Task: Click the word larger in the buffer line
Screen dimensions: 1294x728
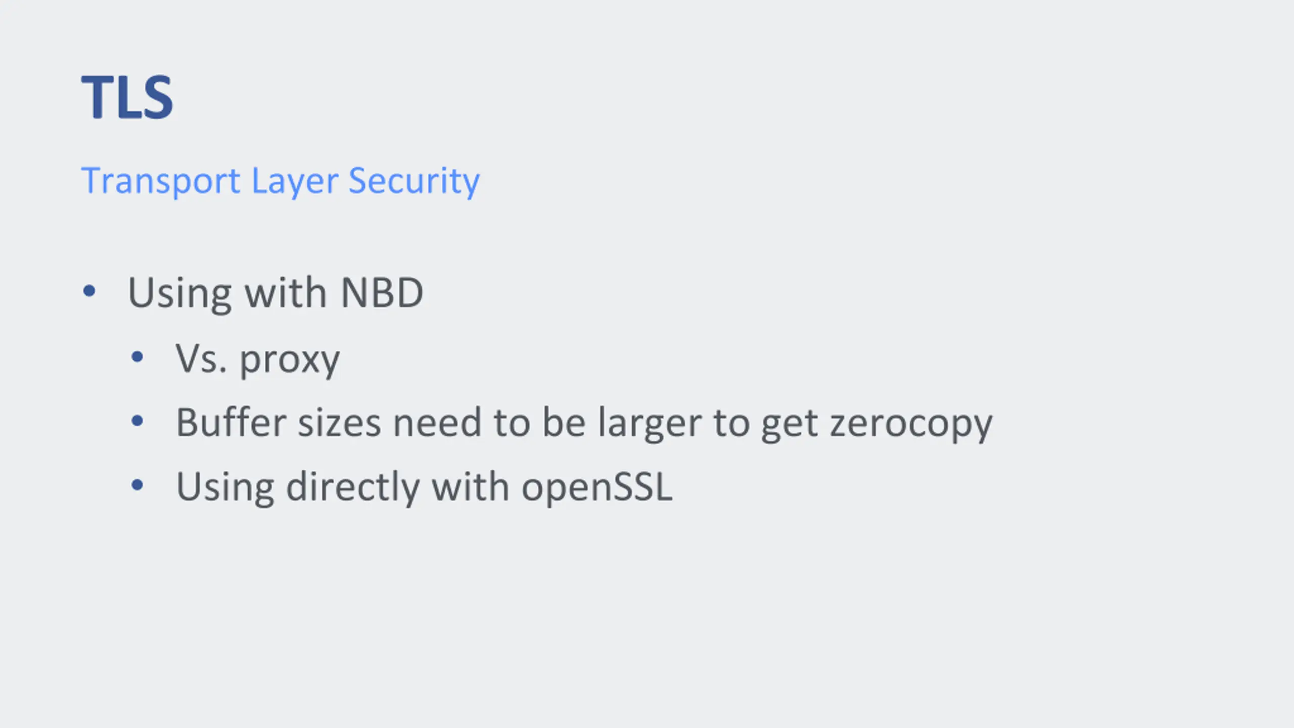Action: coord(650,424)
